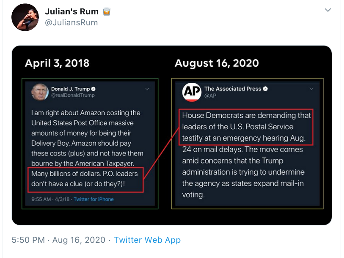
Task: Click the verified badge next to The Associated Press
Action: coord(265,89)
